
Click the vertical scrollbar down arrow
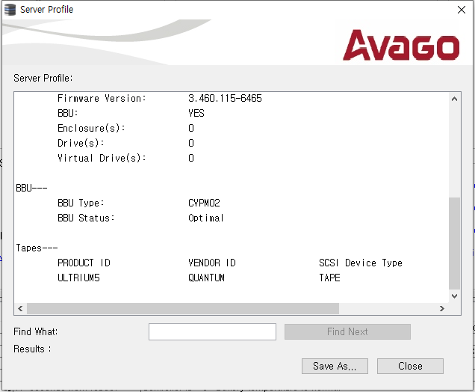454,295
